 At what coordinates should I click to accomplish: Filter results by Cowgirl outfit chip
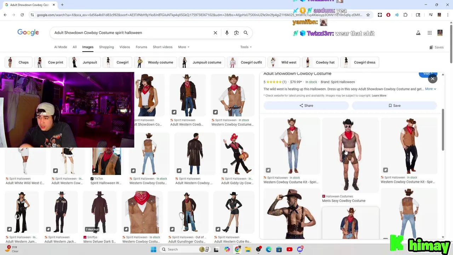pyautogui.click(x=246, y=62)
